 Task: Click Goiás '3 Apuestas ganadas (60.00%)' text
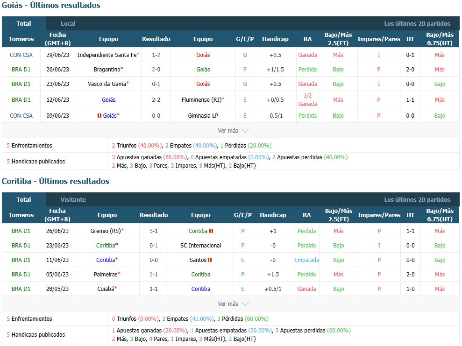point(149,157)
